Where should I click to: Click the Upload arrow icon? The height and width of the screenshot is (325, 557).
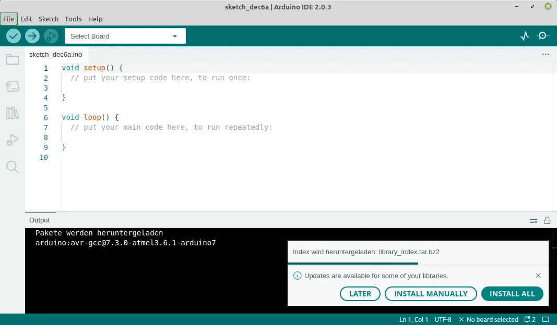(x=32, y=36)
